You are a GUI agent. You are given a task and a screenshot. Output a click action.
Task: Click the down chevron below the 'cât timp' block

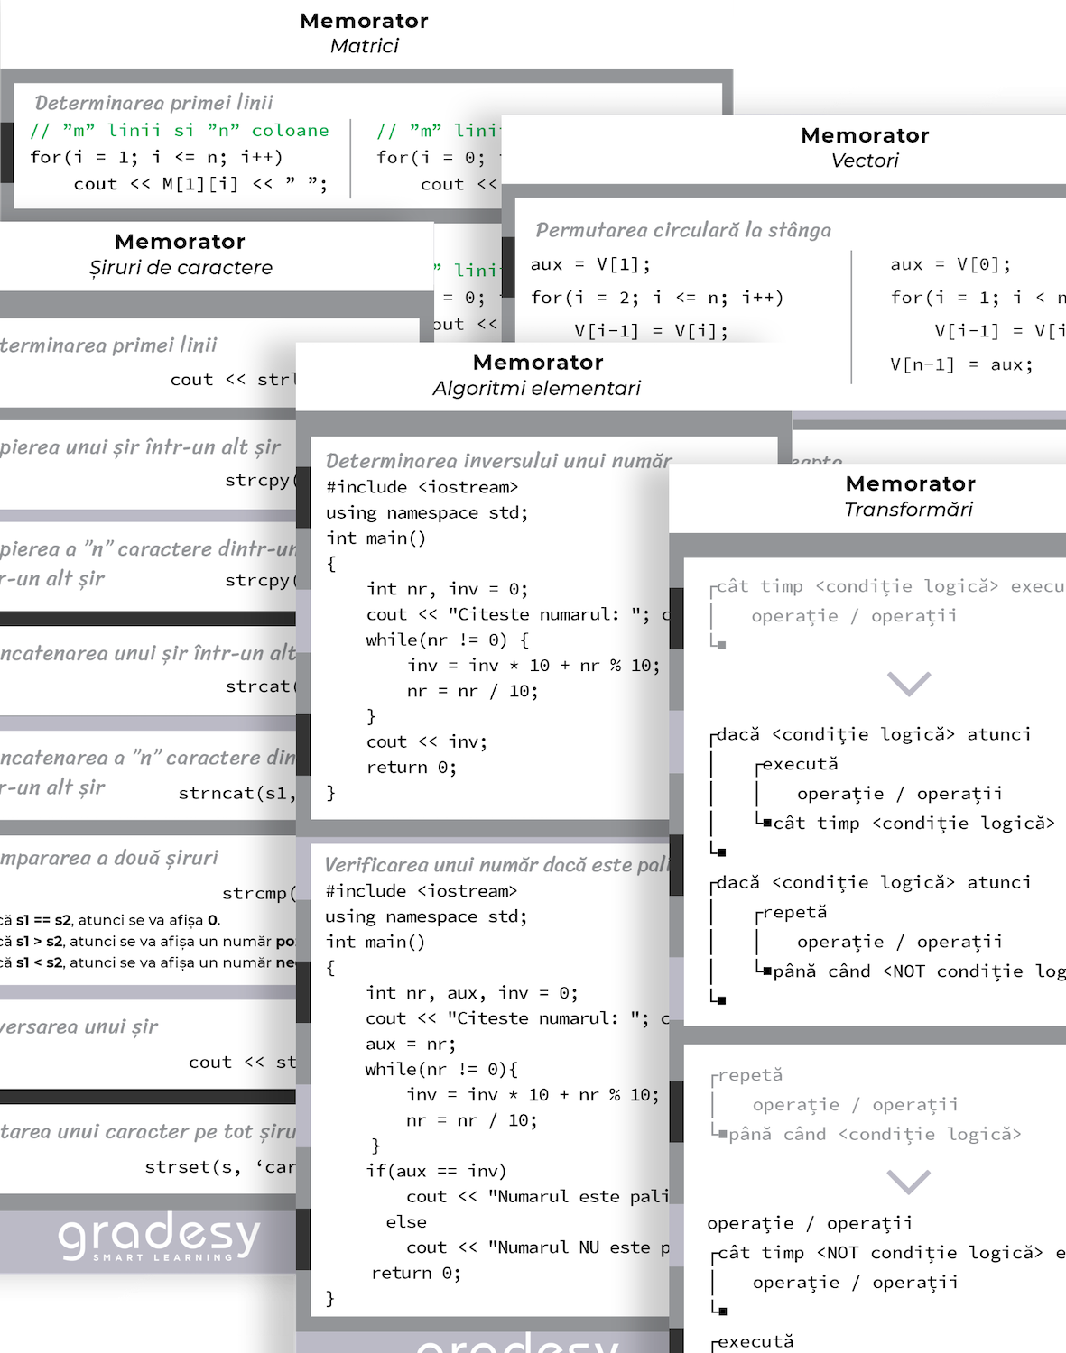[908, 684]
